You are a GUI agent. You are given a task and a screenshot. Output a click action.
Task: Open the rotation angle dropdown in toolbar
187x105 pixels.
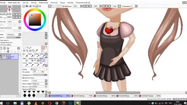point(101,6)
